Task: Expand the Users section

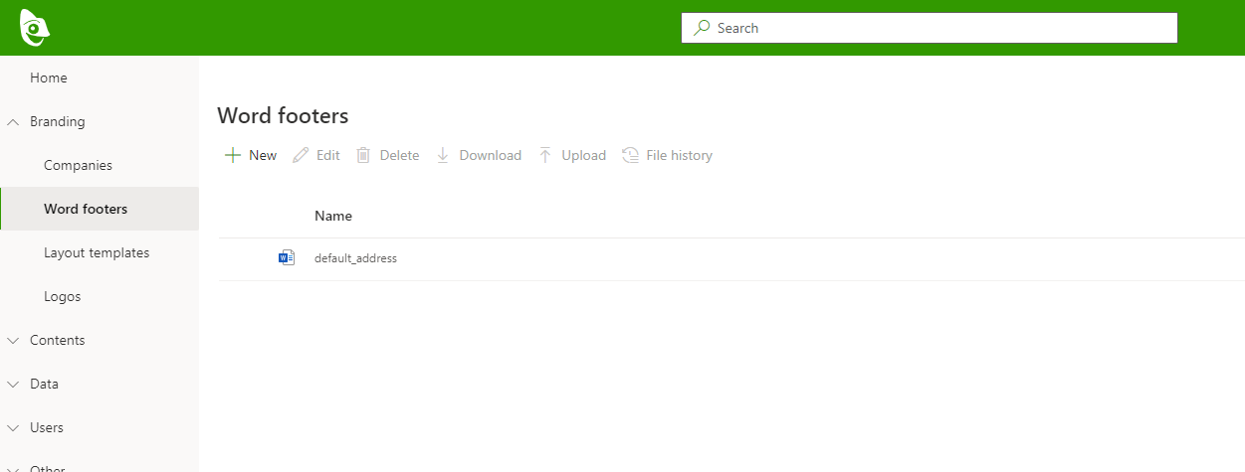Action: point(13,428)
